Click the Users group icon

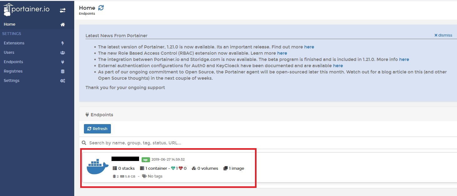point(63,53)
